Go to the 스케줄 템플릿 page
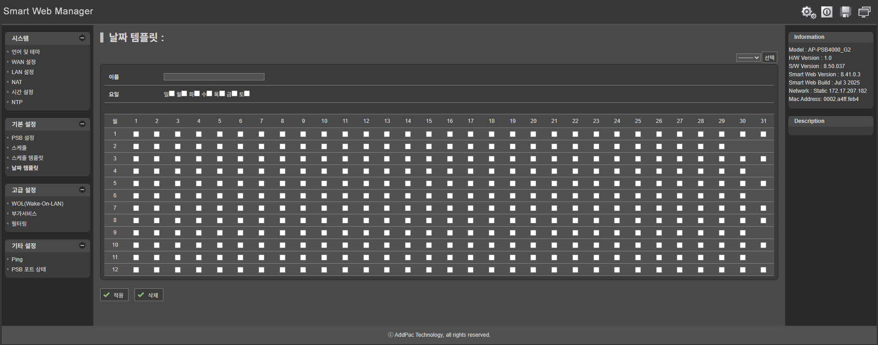The height and width of the screenshot is (345, 878). (x=27, y=158)
